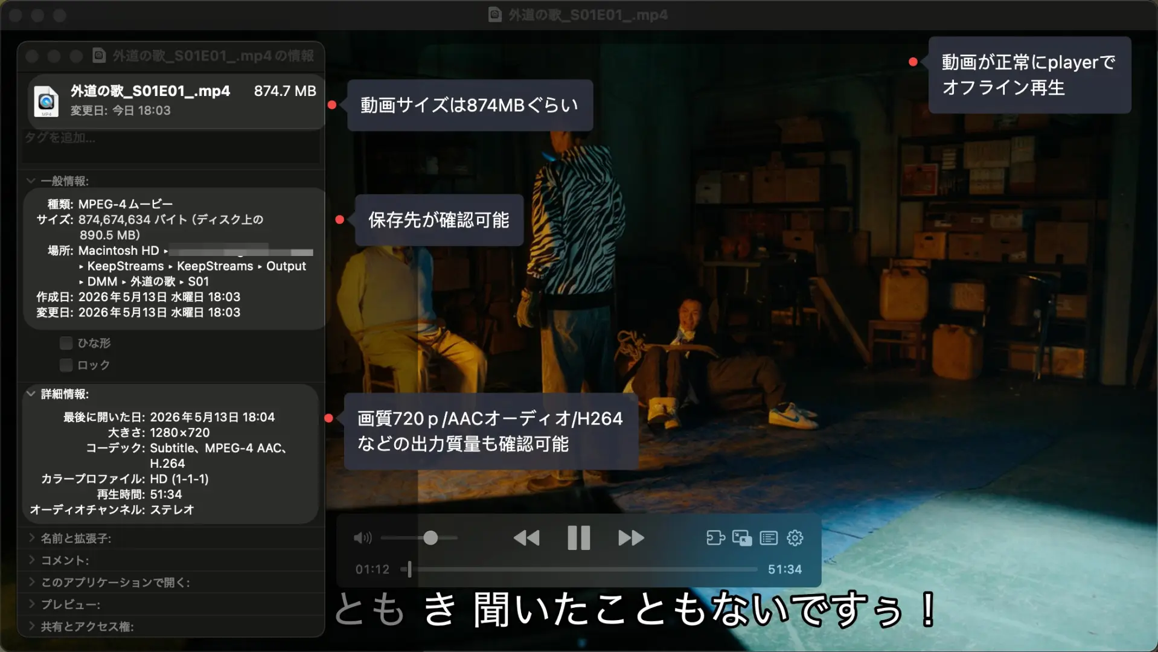Click the document icon in info window title
Screen dimensions: 1158x652
point(99,56)
